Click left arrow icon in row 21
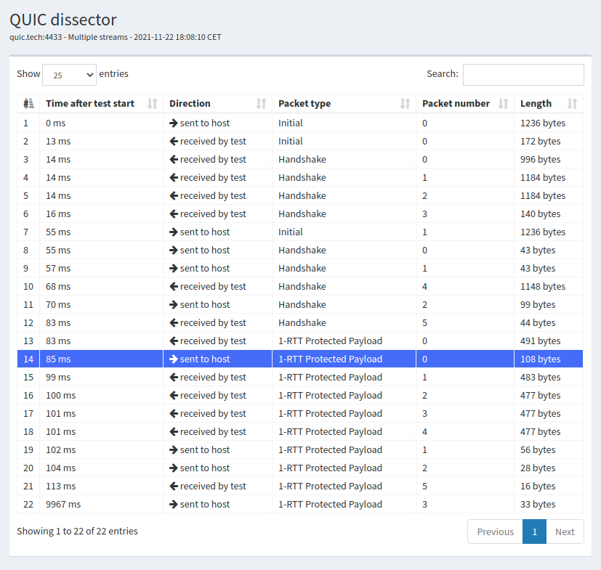The width and height of the screenshot is (601, 570). pyautogui.click(x=174, y=486)
